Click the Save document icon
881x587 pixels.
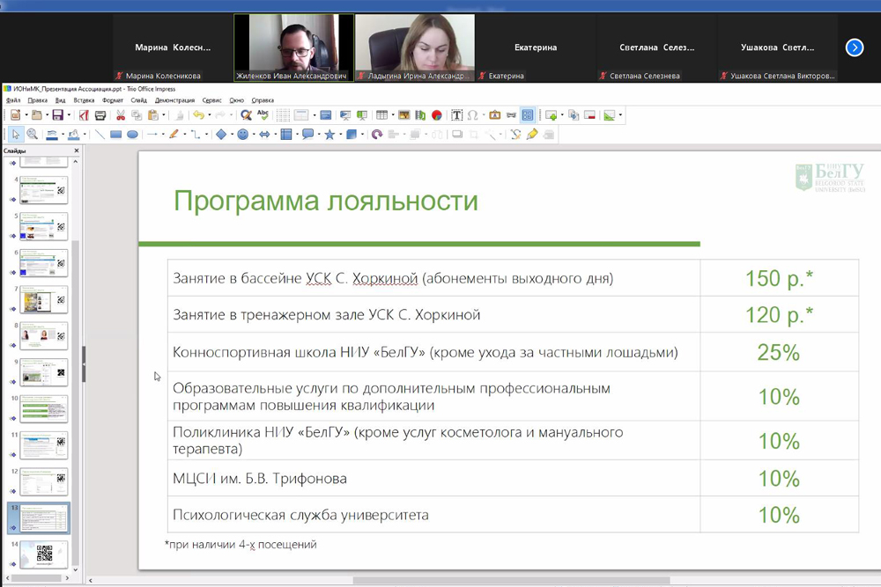(57, 115)
